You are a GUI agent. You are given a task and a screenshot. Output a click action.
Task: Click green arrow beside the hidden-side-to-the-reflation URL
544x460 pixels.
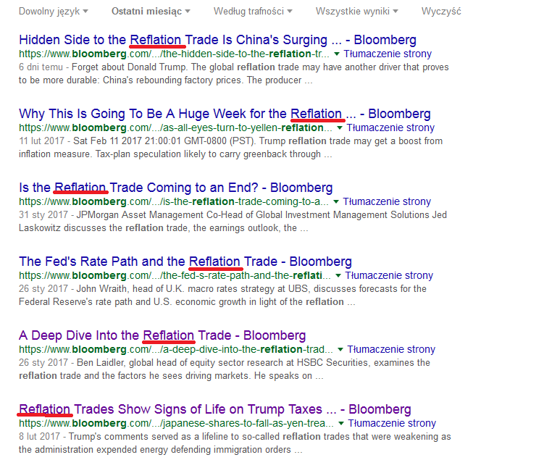(x=337, y=54)
